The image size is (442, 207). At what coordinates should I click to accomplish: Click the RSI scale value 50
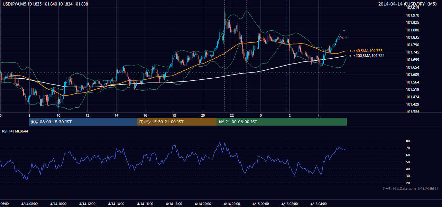(x=408, y=162)
